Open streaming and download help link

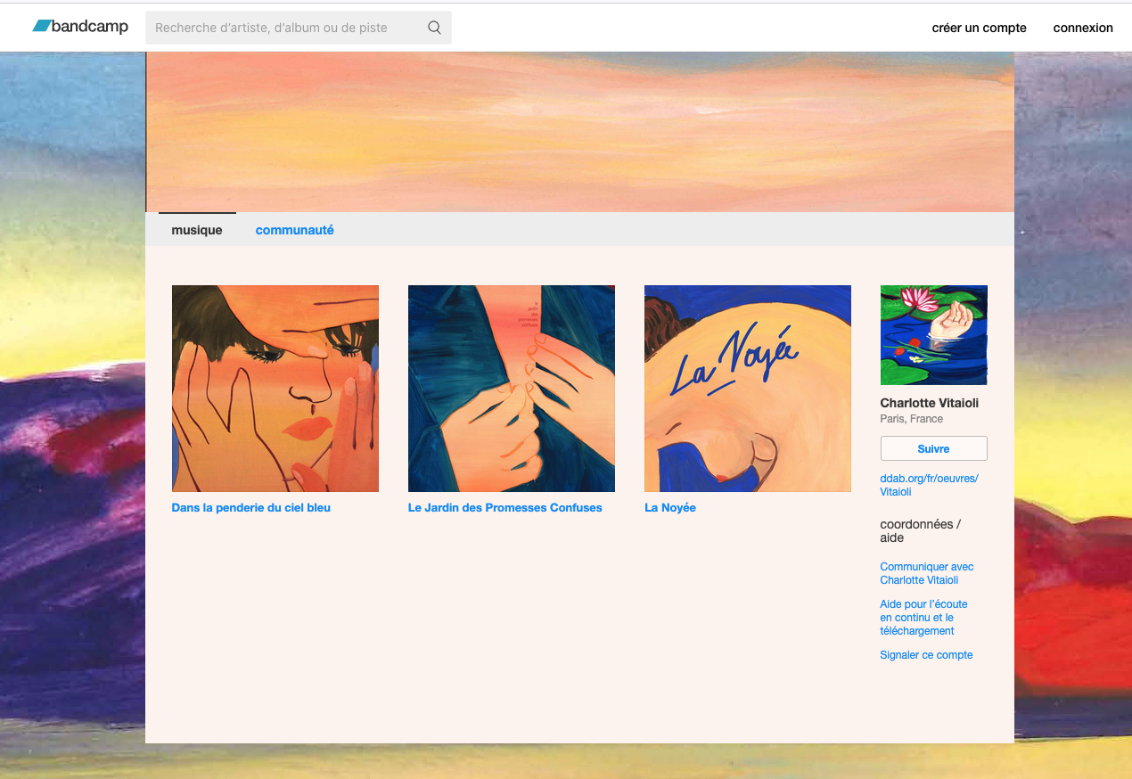pos(923,618)
